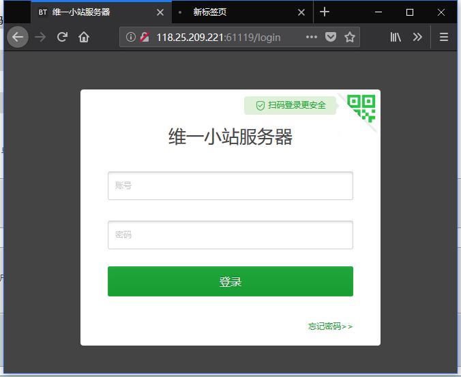Open the Firefox hamburger menu
This screenshot has height=377, width=461.
(444, 37)
